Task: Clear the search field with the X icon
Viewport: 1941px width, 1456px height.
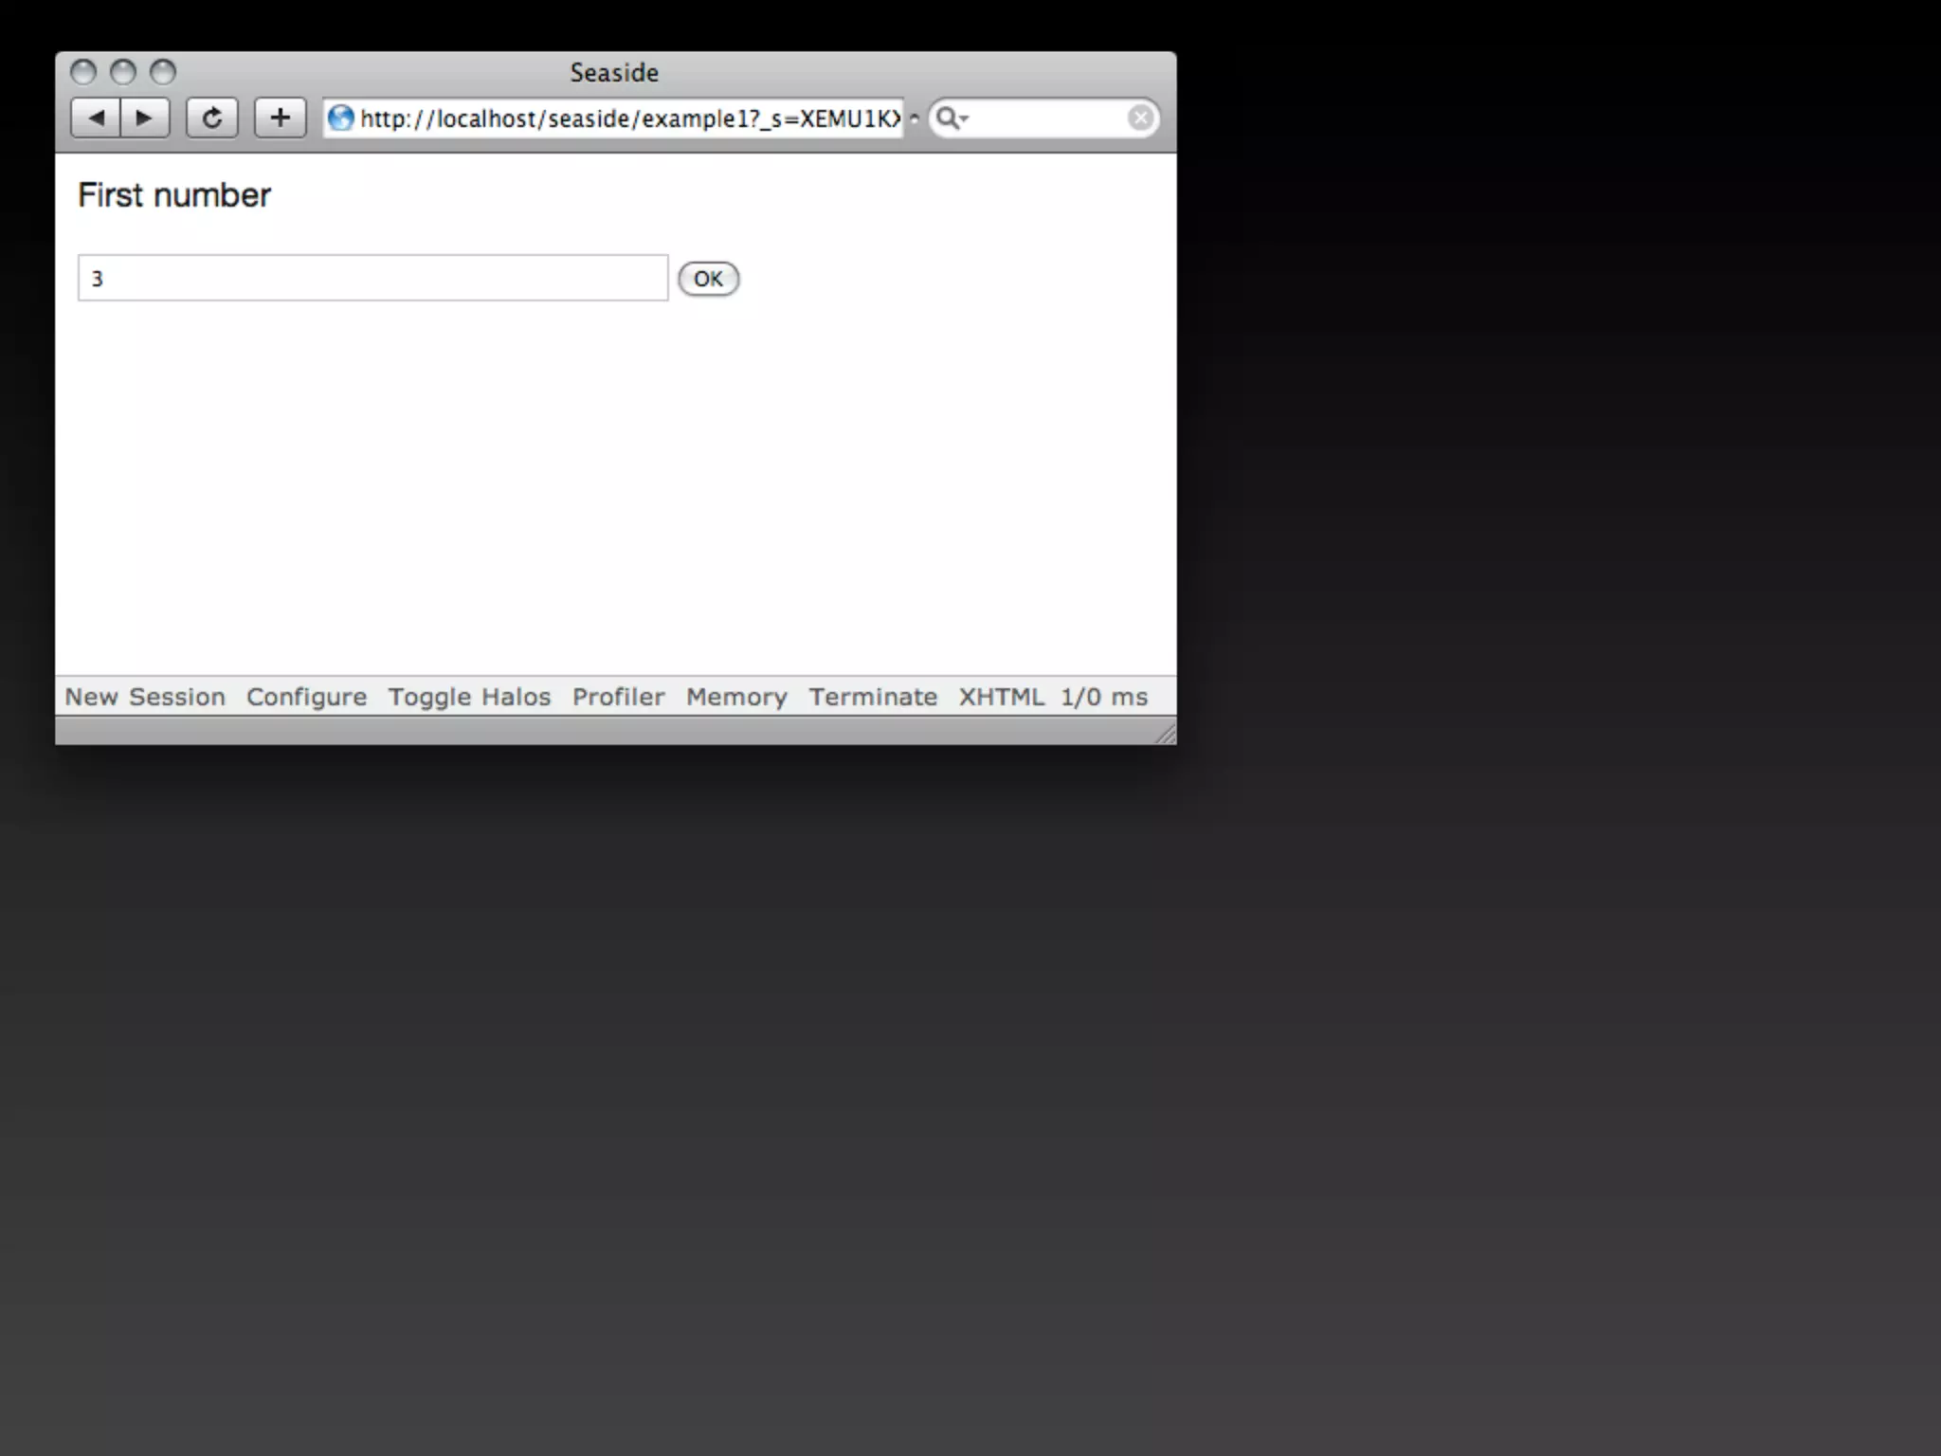Action: click(1140, 118)
